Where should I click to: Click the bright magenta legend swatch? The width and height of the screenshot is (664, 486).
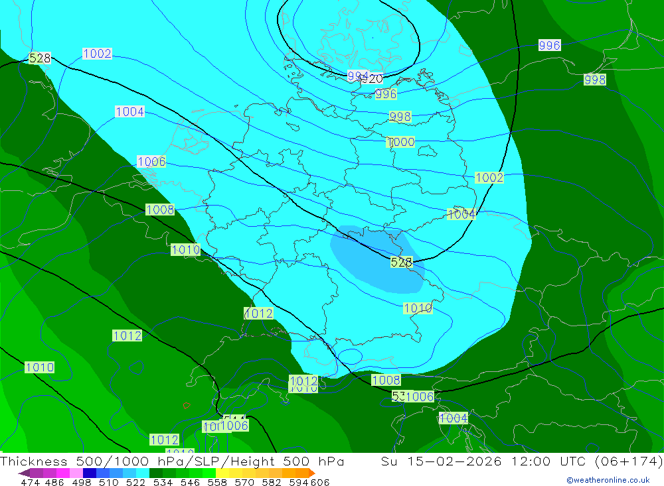[63, 473]
